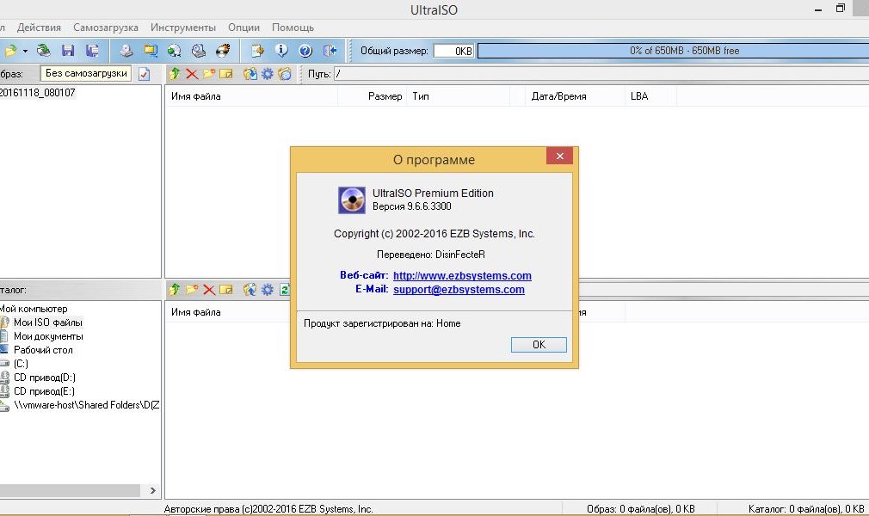Sort by Дата/Время column header

pos(575,95)
